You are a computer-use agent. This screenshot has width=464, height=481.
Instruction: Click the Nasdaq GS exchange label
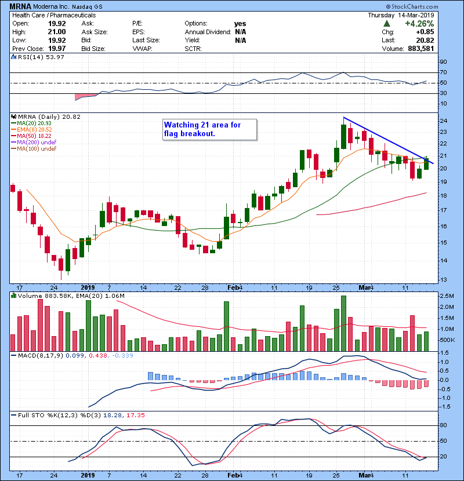(x=87, y=6)
